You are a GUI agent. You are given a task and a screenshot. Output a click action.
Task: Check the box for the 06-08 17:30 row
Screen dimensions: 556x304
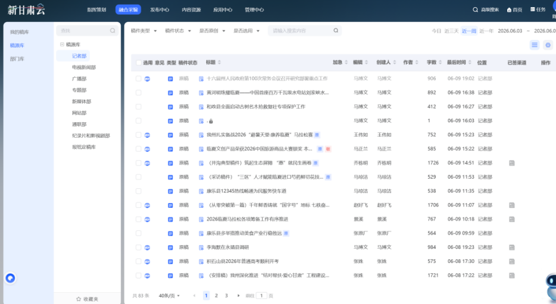(x=138, y=262)
